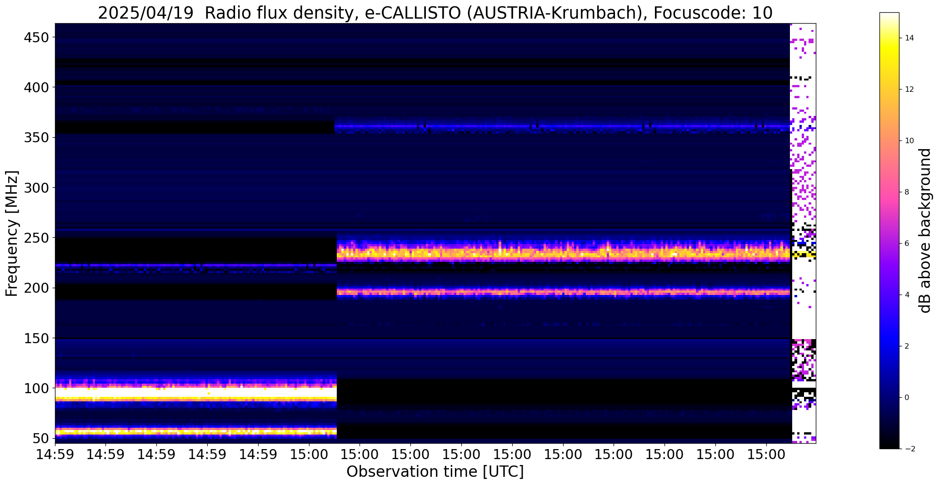Click the "dB above background" colorbar label
The height and width of the screenshot is (485, 939).
click(x=925, y=230)
